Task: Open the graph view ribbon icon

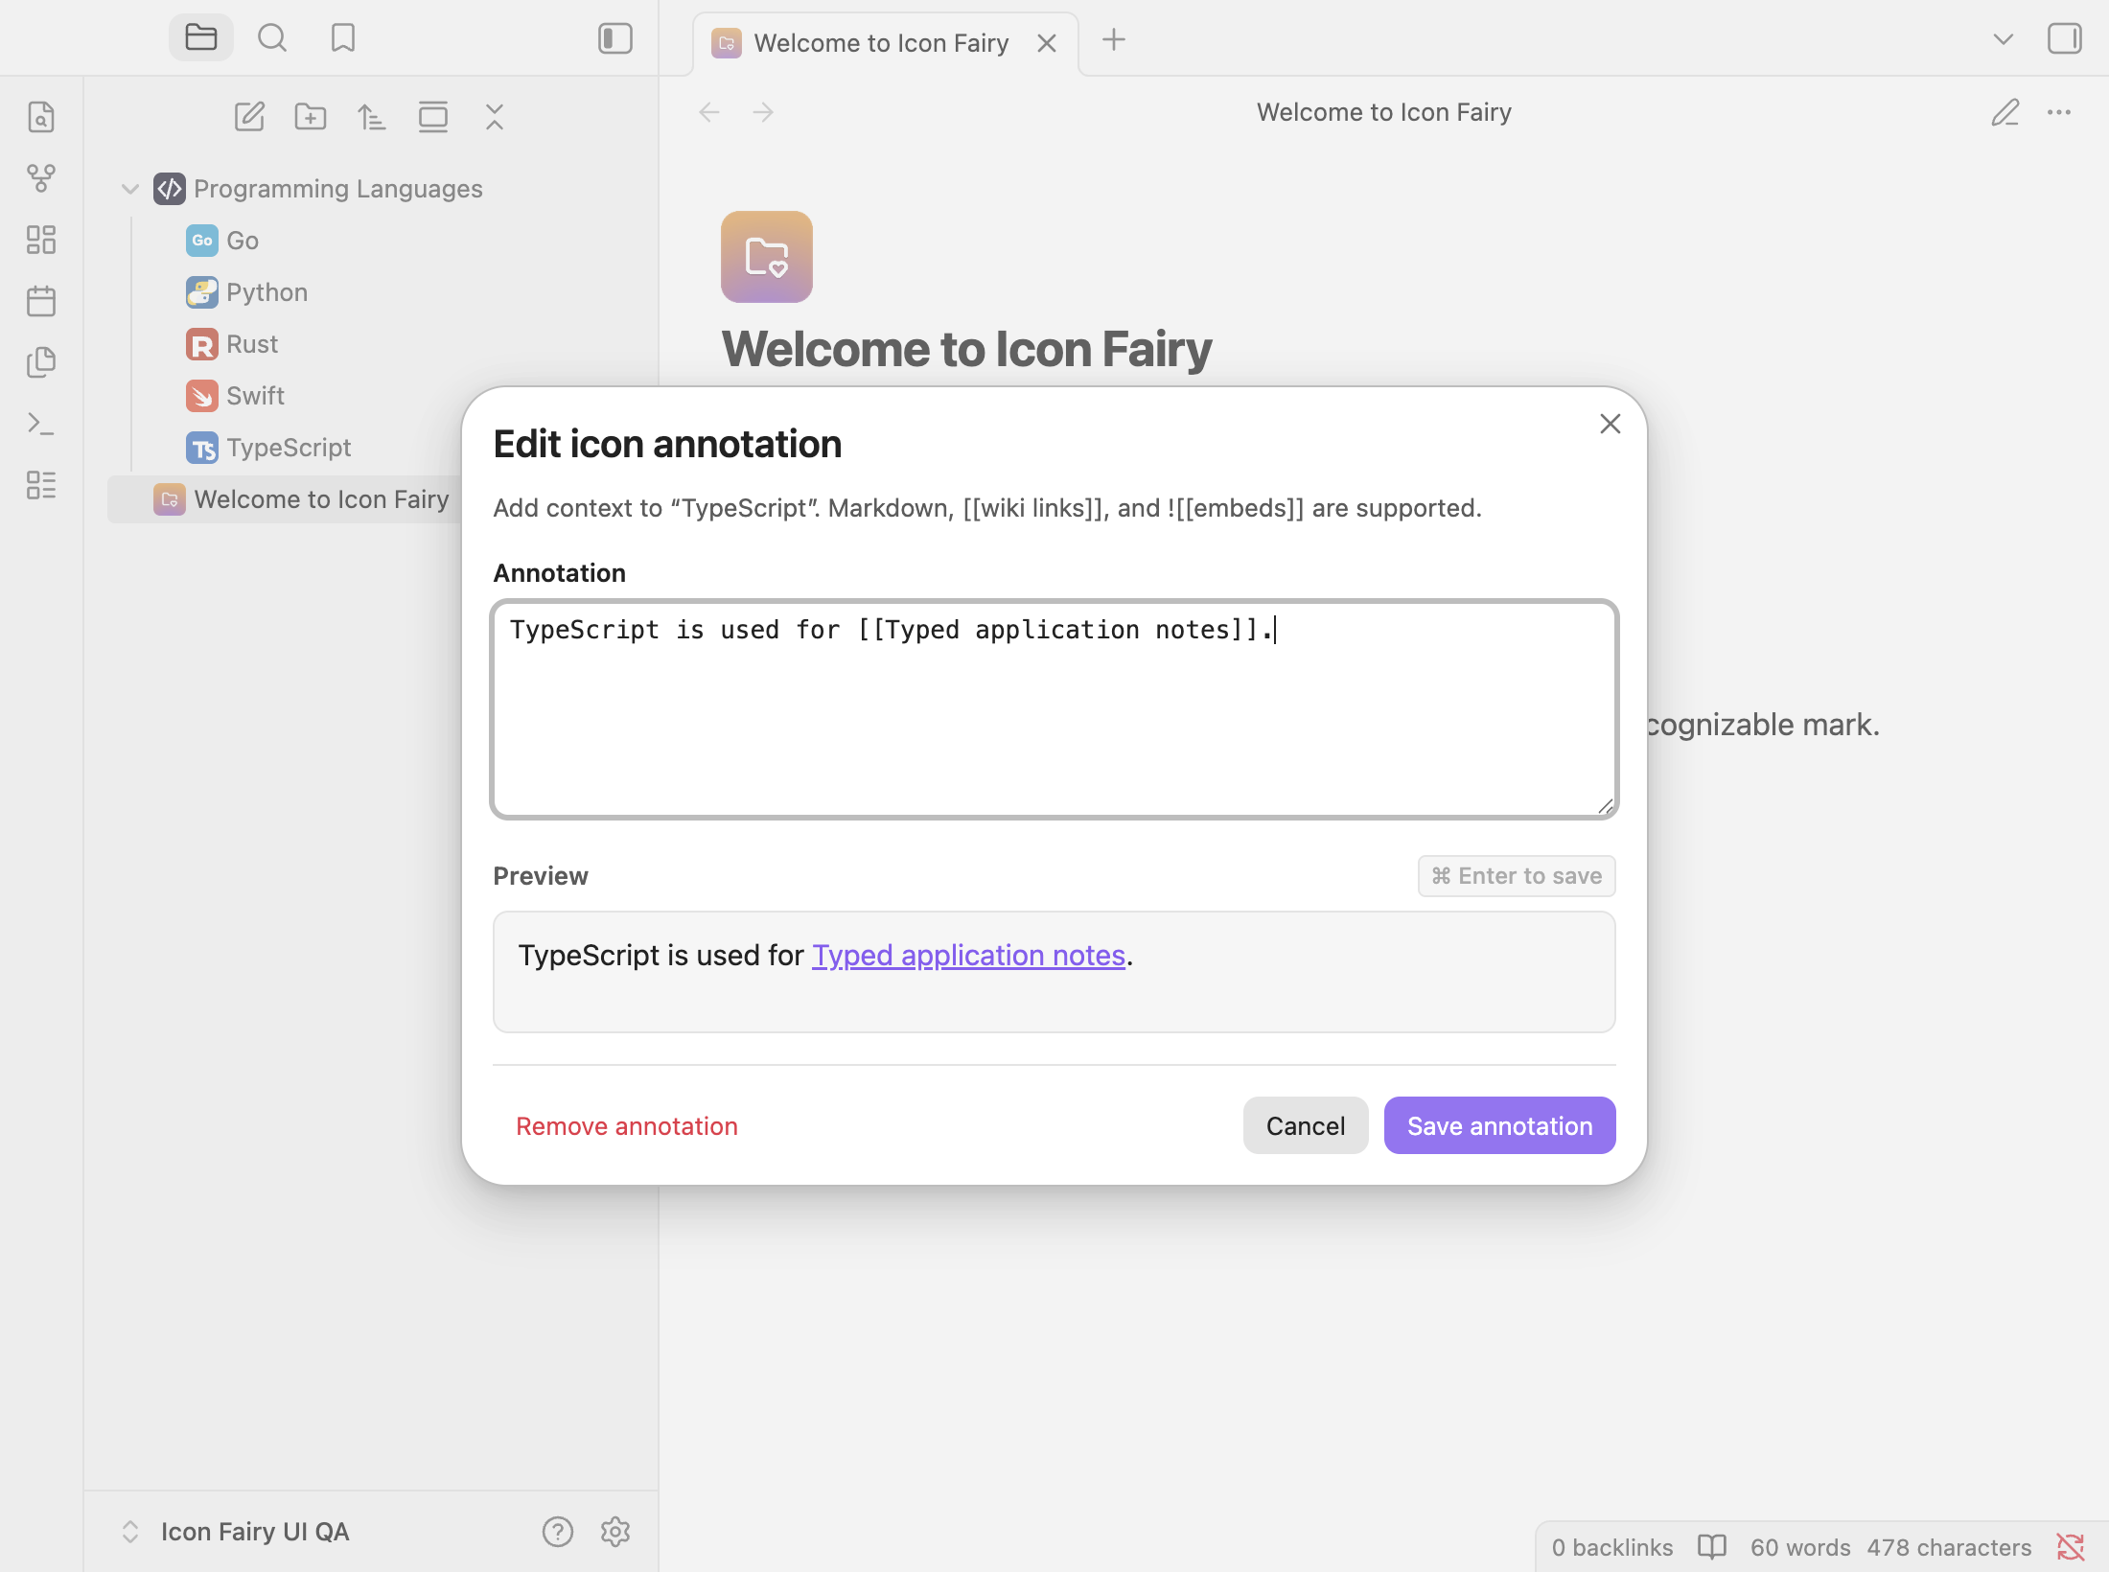Action: click(x=41, y=178)
